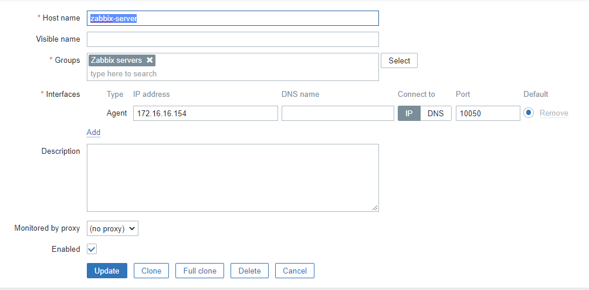This screenshot has width=589, height=290.
Task: Select the Default interface radio button
Action: 529,113
